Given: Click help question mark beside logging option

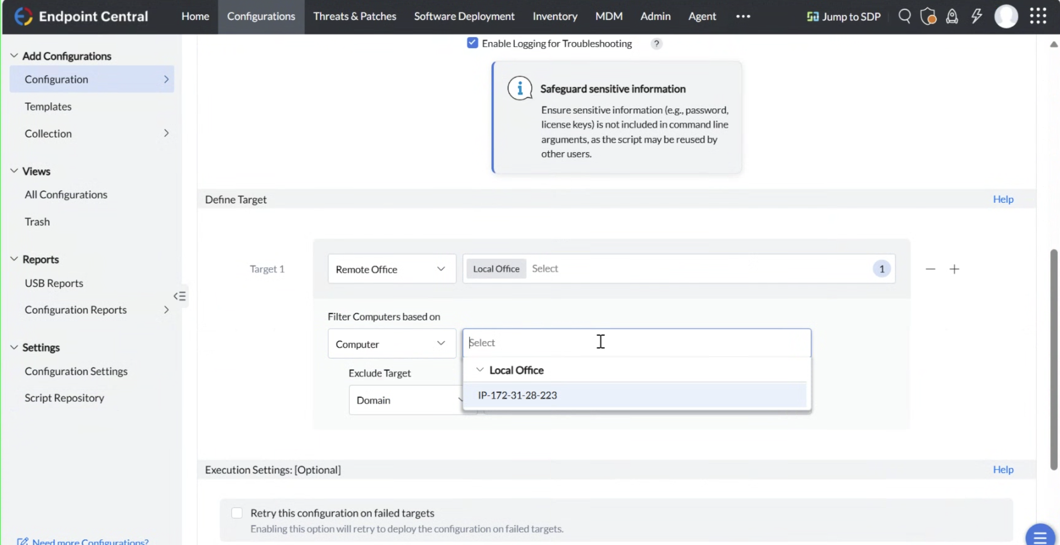Looking at the screenshot, I should 656,44.
